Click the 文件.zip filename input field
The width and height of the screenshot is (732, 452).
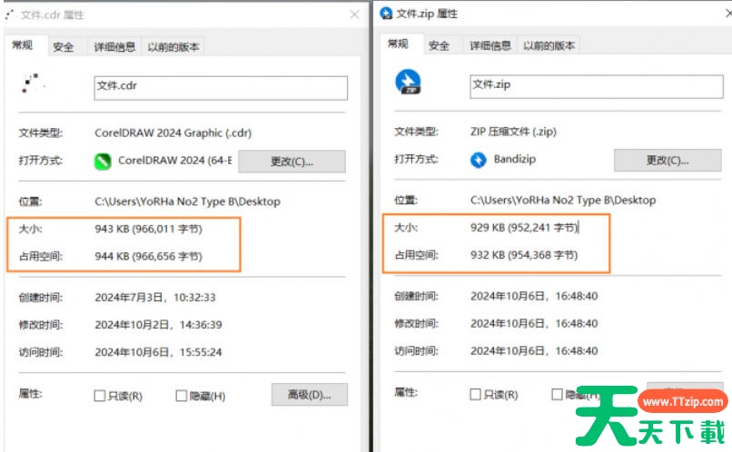pyautogui.click(x=597, y=86)
